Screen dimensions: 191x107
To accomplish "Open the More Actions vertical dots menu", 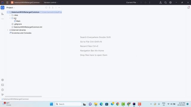I will [x=150, y=2].
